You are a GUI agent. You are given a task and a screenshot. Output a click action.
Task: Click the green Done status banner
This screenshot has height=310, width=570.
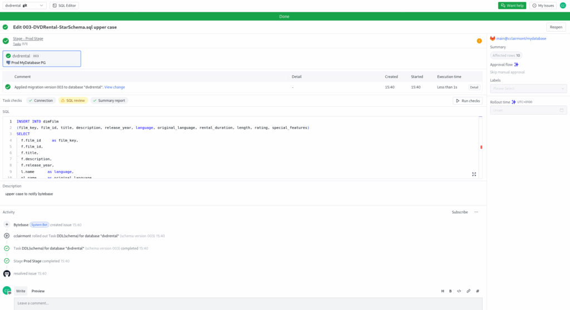coord(285,16)
